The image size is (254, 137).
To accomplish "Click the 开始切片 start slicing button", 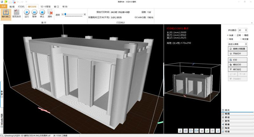I will [237, 54].
